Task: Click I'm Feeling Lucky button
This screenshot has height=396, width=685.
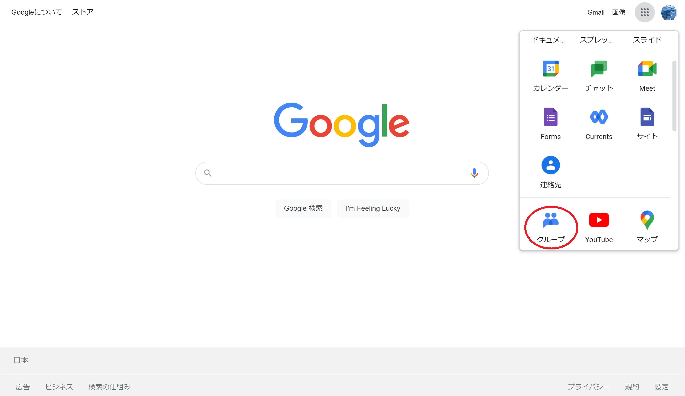Action: (x=372, y=208)
